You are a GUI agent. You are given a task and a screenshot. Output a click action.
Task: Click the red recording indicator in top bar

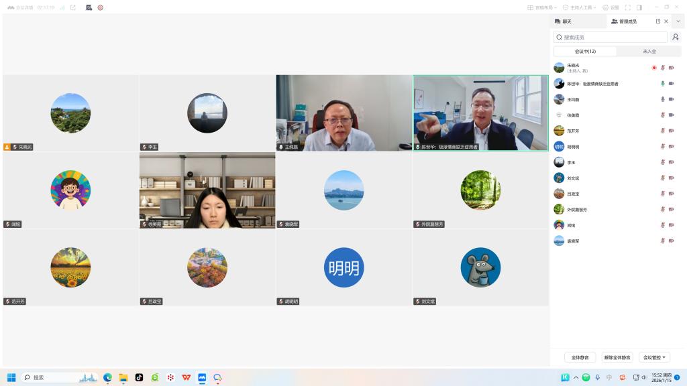pyautogui.click(x=100, y=7)
